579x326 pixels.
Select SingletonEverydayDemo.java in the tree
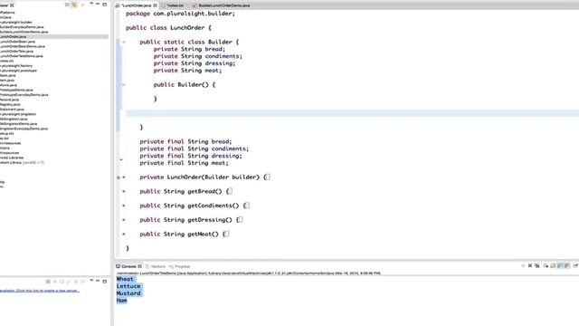pos(24,129)
